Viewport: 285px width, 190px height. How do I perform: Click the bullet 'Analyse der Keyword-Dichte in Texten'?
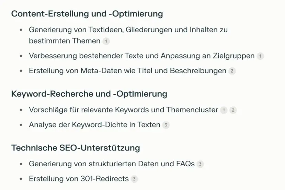coord(94,125)
